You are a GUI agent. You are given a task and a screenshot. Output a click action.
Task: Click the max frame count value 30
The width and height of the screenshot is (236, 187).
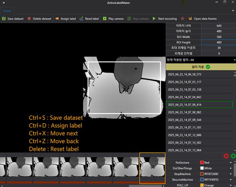[x=218, y=48]
